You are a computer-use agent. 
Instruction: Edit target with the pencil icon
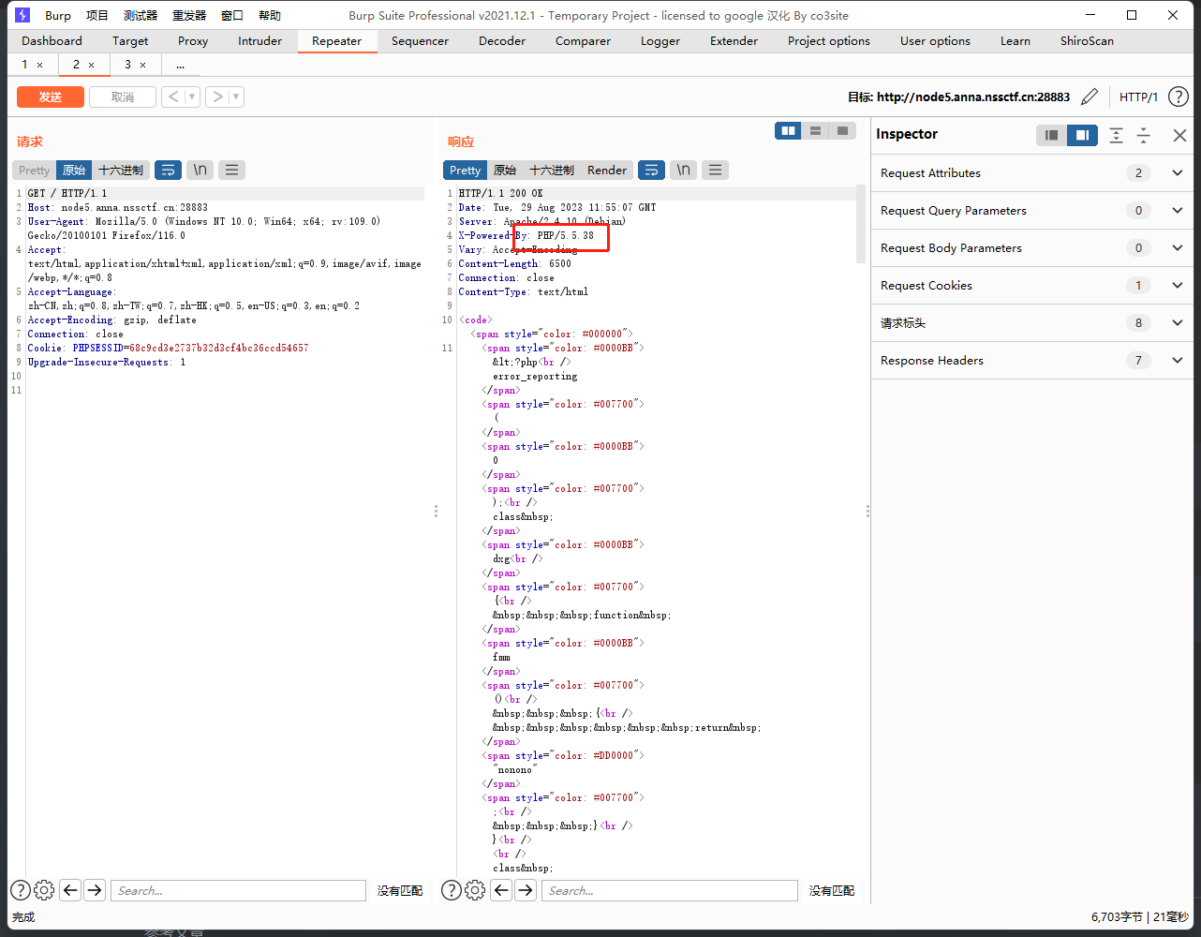[x=1090, y=97]
